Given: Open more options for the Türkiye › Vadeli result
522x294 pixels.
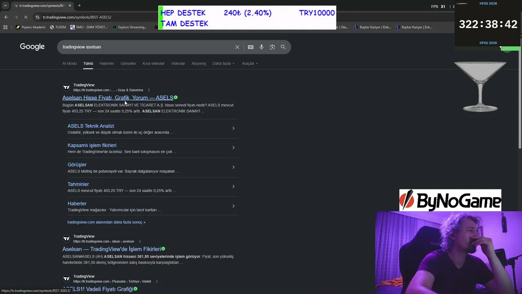Looking at the screenshot, I should [x=157, y=281].
